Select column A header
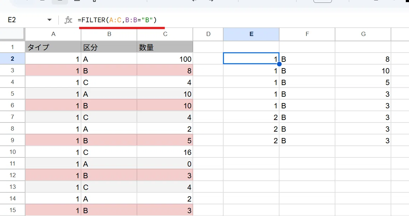The width and height of the screenshot is (409, 216). 53,34
